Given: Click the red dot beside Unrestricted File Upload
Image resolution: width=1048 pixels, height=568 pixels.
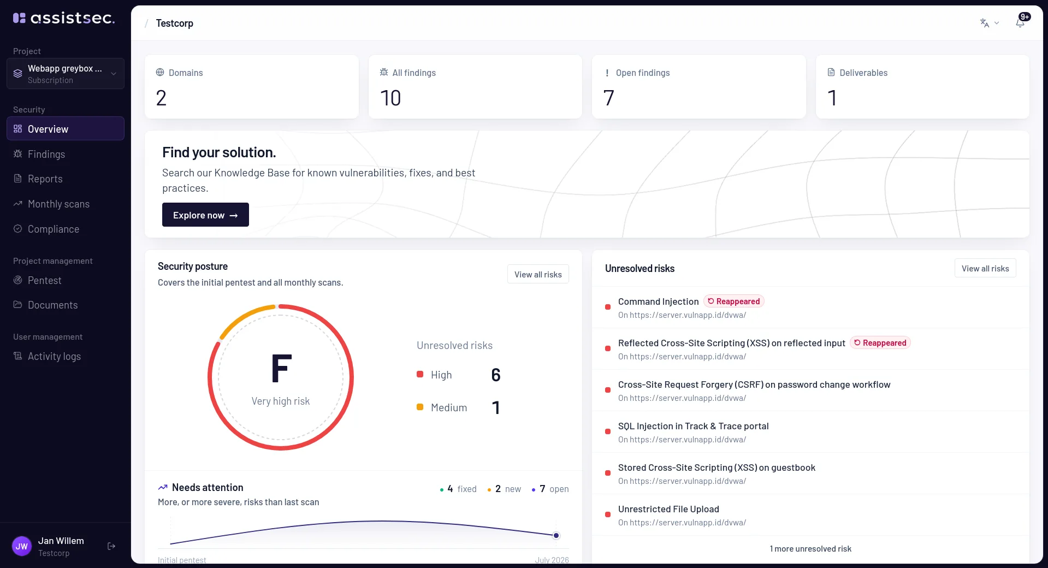Looking at the screenshot, I should click(608, 514).
